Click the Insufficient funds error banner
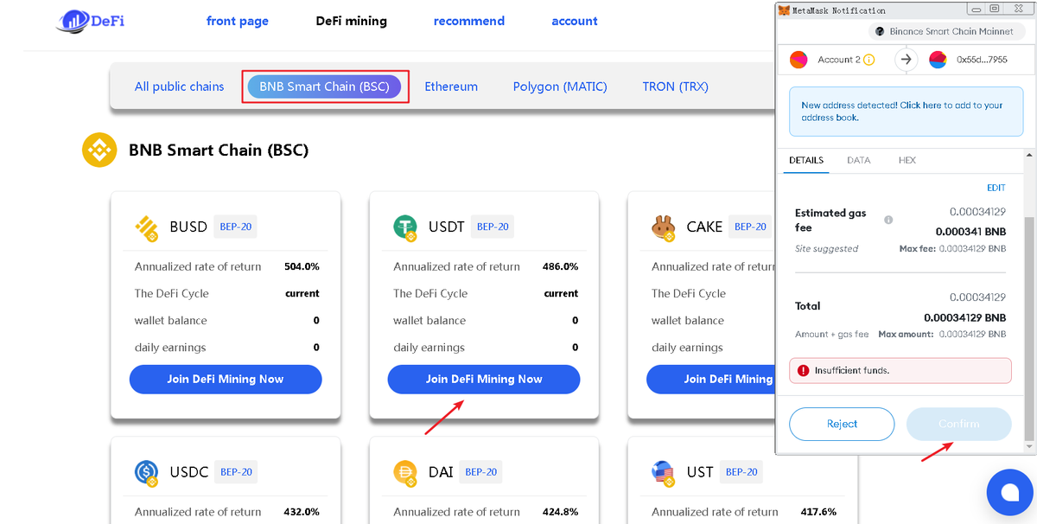The width and height of the screenshot is (1037, 524). (900, 370)
